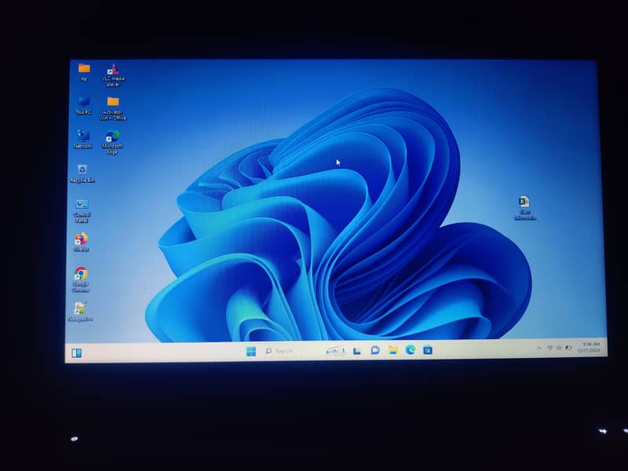The height and width of the screenshot is (471, 628).
Task: Click the taskbar Search box
Action: 281,351
